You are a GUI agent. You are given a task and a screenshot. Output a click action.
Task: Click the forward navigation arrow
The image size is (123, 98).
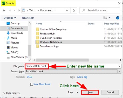(x=10, y=11)
